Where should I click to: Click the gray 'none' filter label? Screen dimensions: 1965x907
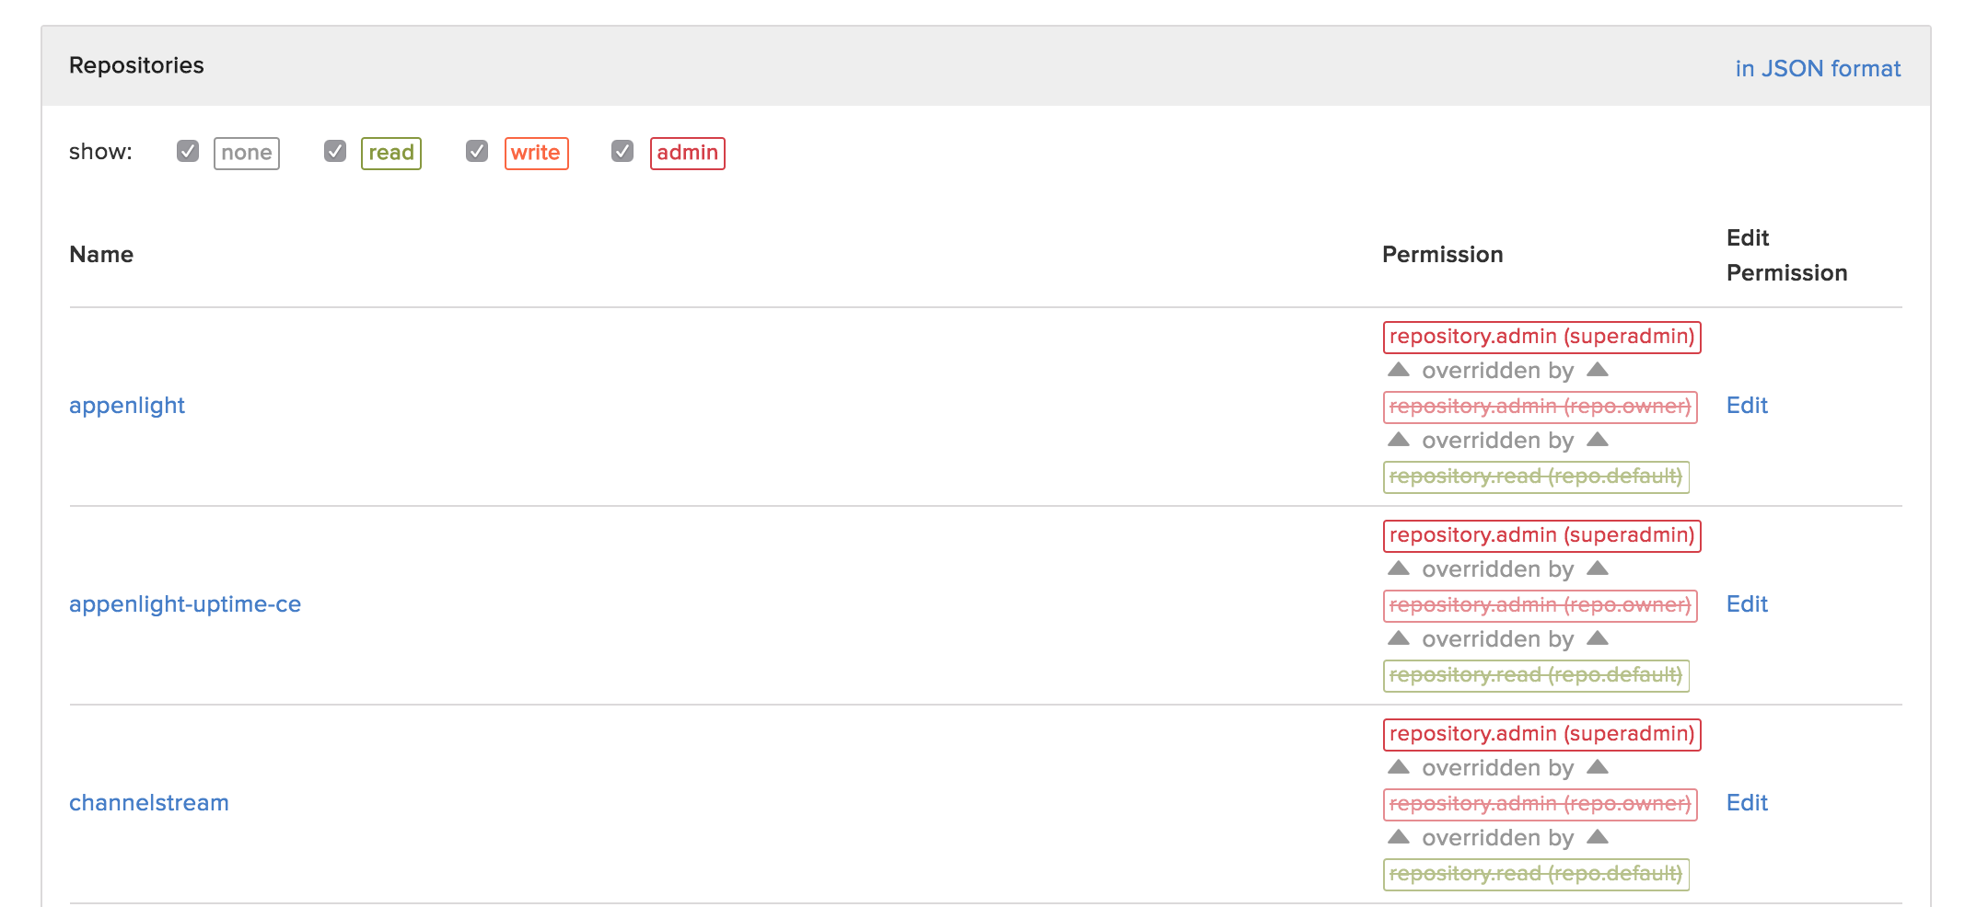click(x=247, y=153)
